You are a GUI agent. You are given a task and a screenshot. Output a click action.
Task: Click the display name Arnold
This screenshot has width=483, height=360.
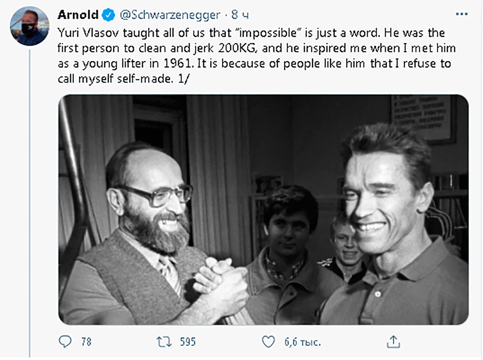click(x=78, y=15)
